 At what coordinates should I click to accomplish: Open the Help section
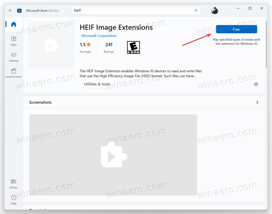point(13,200)
